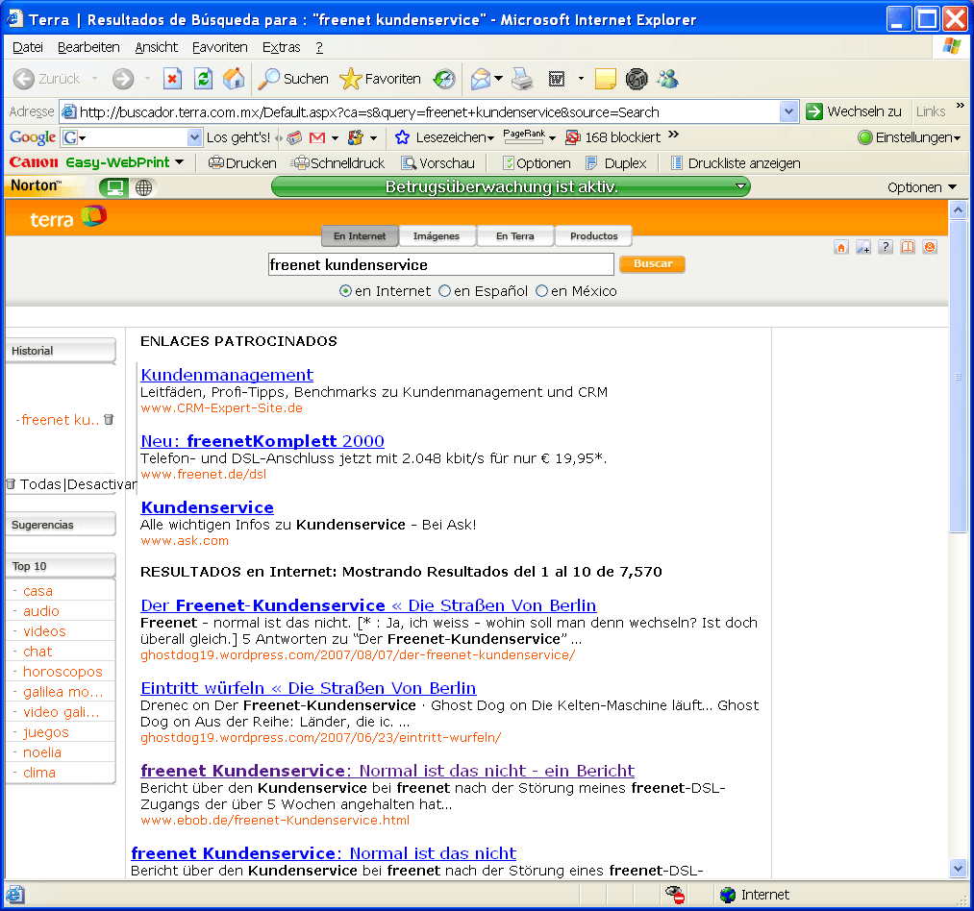Toggle Canon Duplex printing
Screen dimensions: 974x911
tap(616, 163)
